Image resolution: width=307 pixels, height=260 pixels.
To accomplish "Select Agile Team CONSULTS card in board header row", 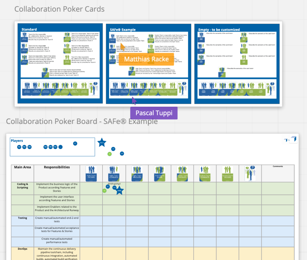I will (114, 173).
